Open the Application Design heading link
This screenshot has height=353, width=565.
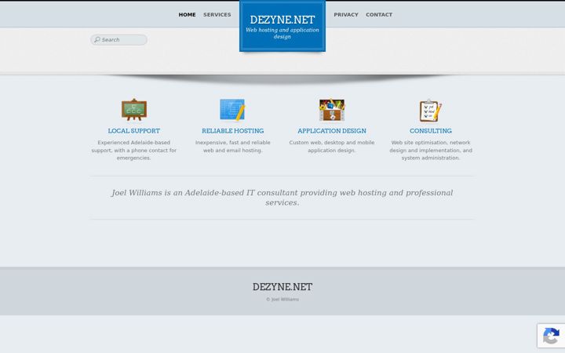click(332, 131)
